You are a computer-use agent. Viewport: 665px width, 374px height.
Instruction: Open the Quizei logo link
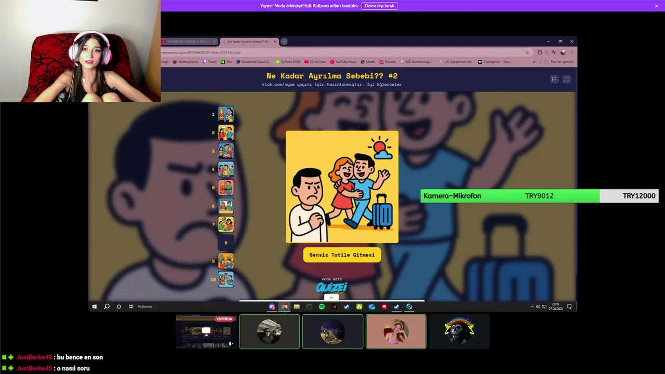pyautogui.click(x=331, y=287)
